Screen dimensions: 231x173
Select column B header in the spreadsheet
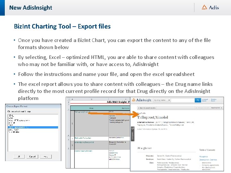tap(91, 99)
